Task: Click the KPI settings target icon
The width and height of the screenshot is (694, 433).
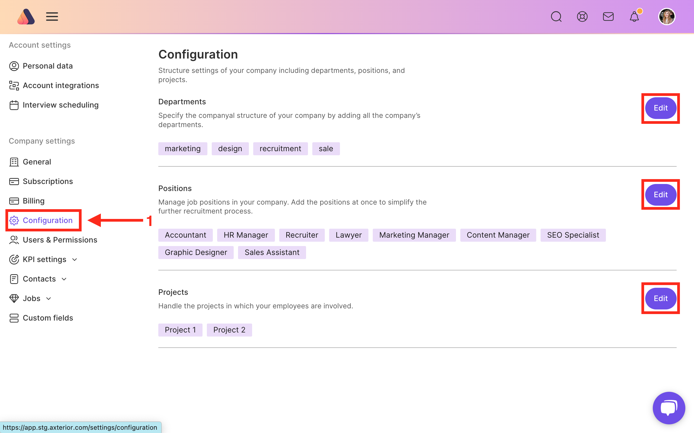Action: point(14,260)
